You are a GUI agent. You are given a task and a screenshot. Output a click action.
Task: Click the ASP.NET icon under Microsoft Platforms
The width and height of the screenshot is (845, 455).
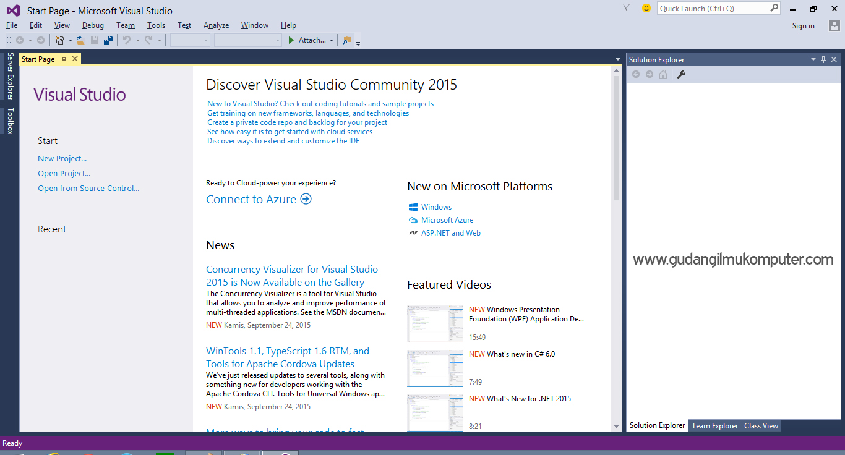pos(413,233)
